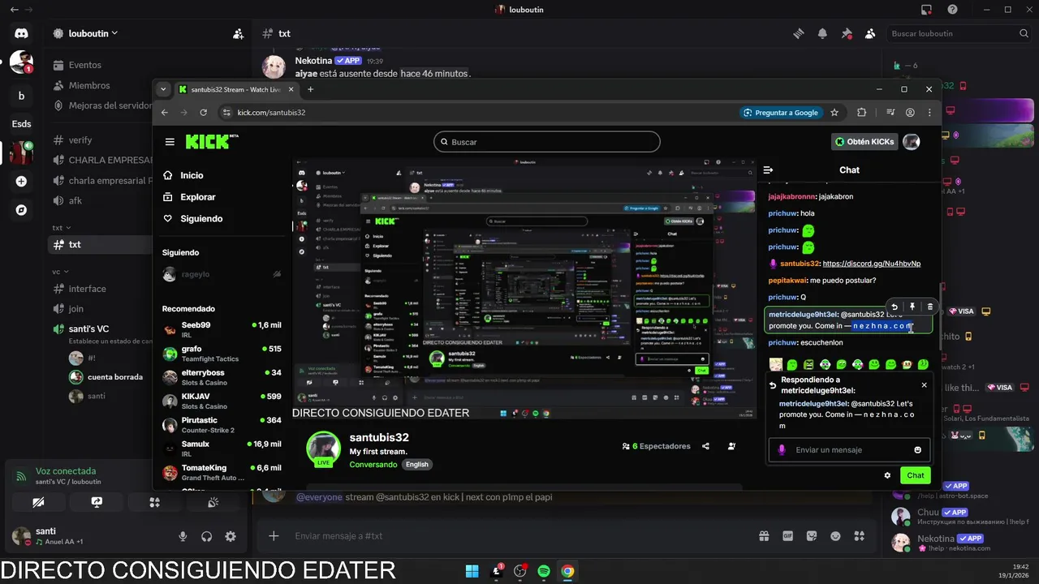
Task: Open Discord sticker picker
Action: pos(812,536)
